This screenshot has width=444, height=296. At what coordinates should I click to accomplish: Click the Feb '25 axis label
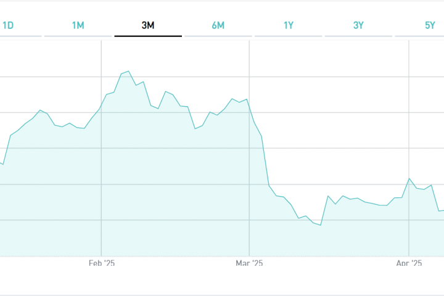pos(102,263)
